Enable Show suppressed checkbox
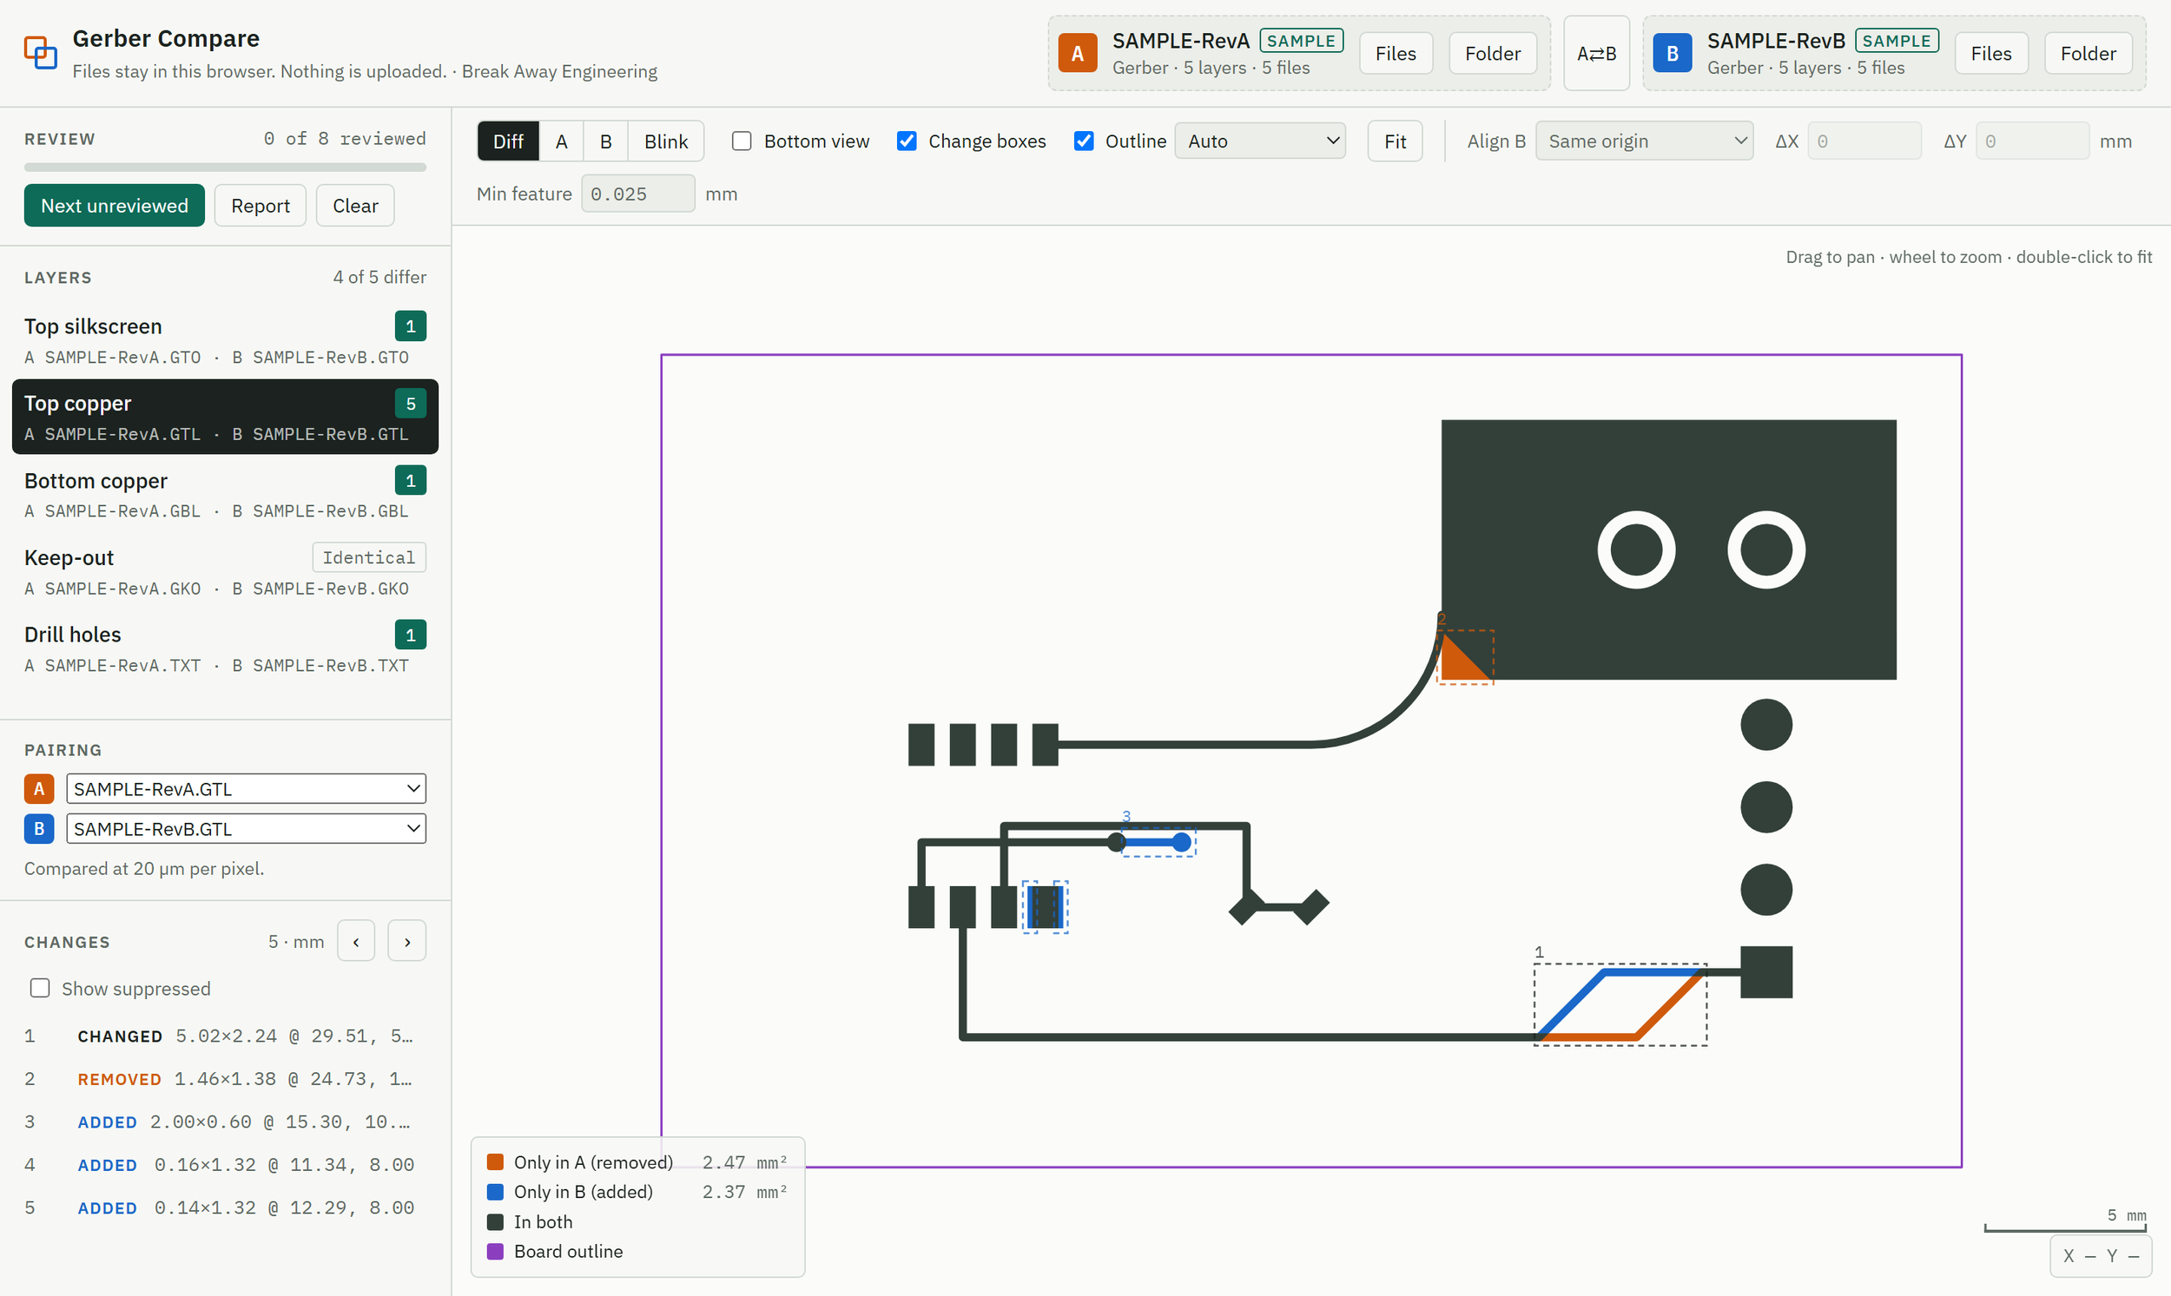Viewport: 2171px width, 1296px height. 40,988
